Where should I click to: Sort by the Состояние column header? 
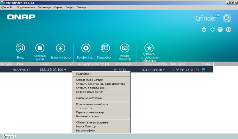[207, 64]
